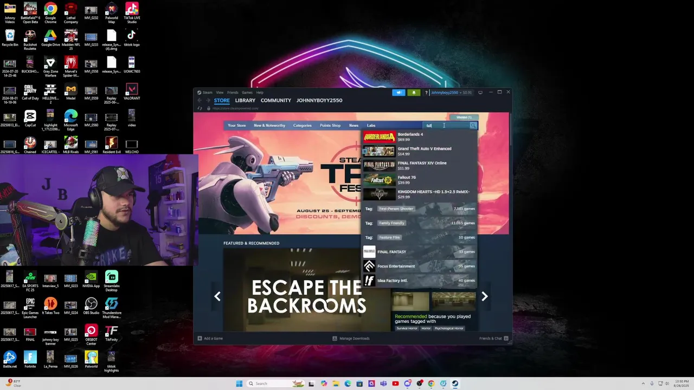This screenshot has height=390, width=694.
Task: Open the View menu in Steam
Action: [x=220, y=93]
